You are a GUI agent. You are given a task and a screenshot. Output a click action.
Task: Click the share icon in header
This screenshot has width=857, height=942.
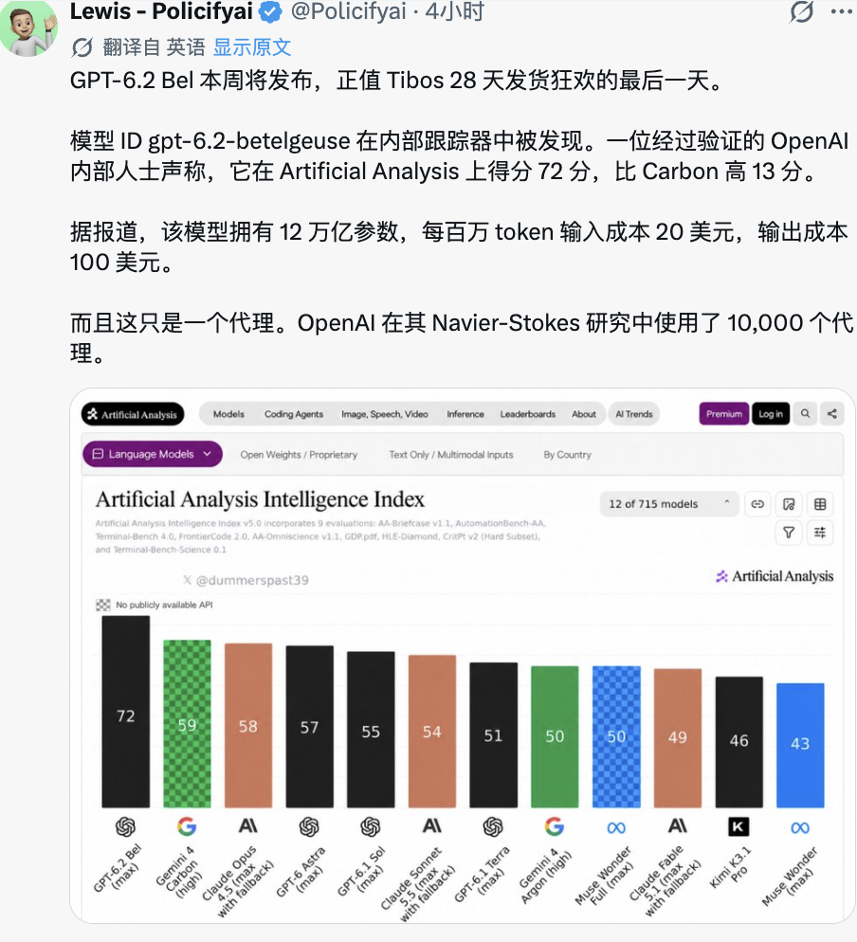pos(832,413)
